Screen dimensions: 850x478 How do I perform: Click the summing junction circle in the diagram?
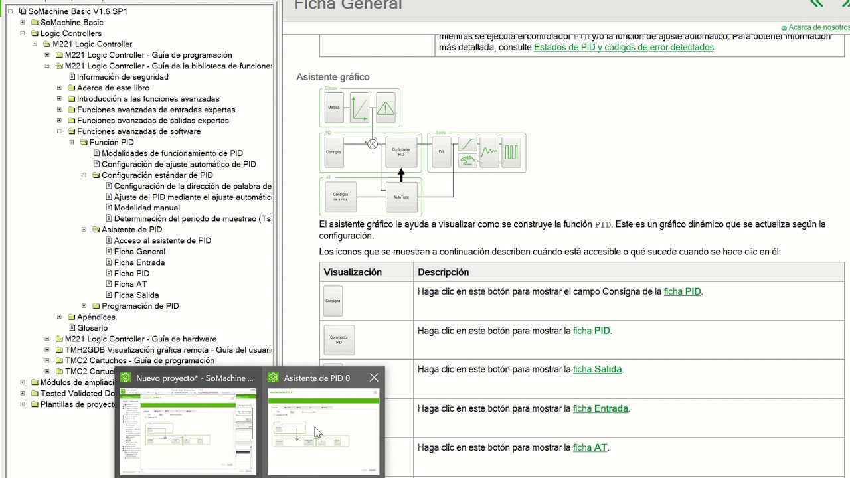[x=373, y=144]
